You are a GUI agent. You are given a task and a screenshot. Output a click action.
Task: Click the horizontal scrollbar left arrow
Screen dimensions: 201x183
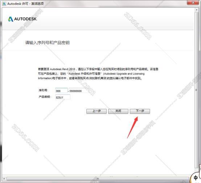point(4,179)
